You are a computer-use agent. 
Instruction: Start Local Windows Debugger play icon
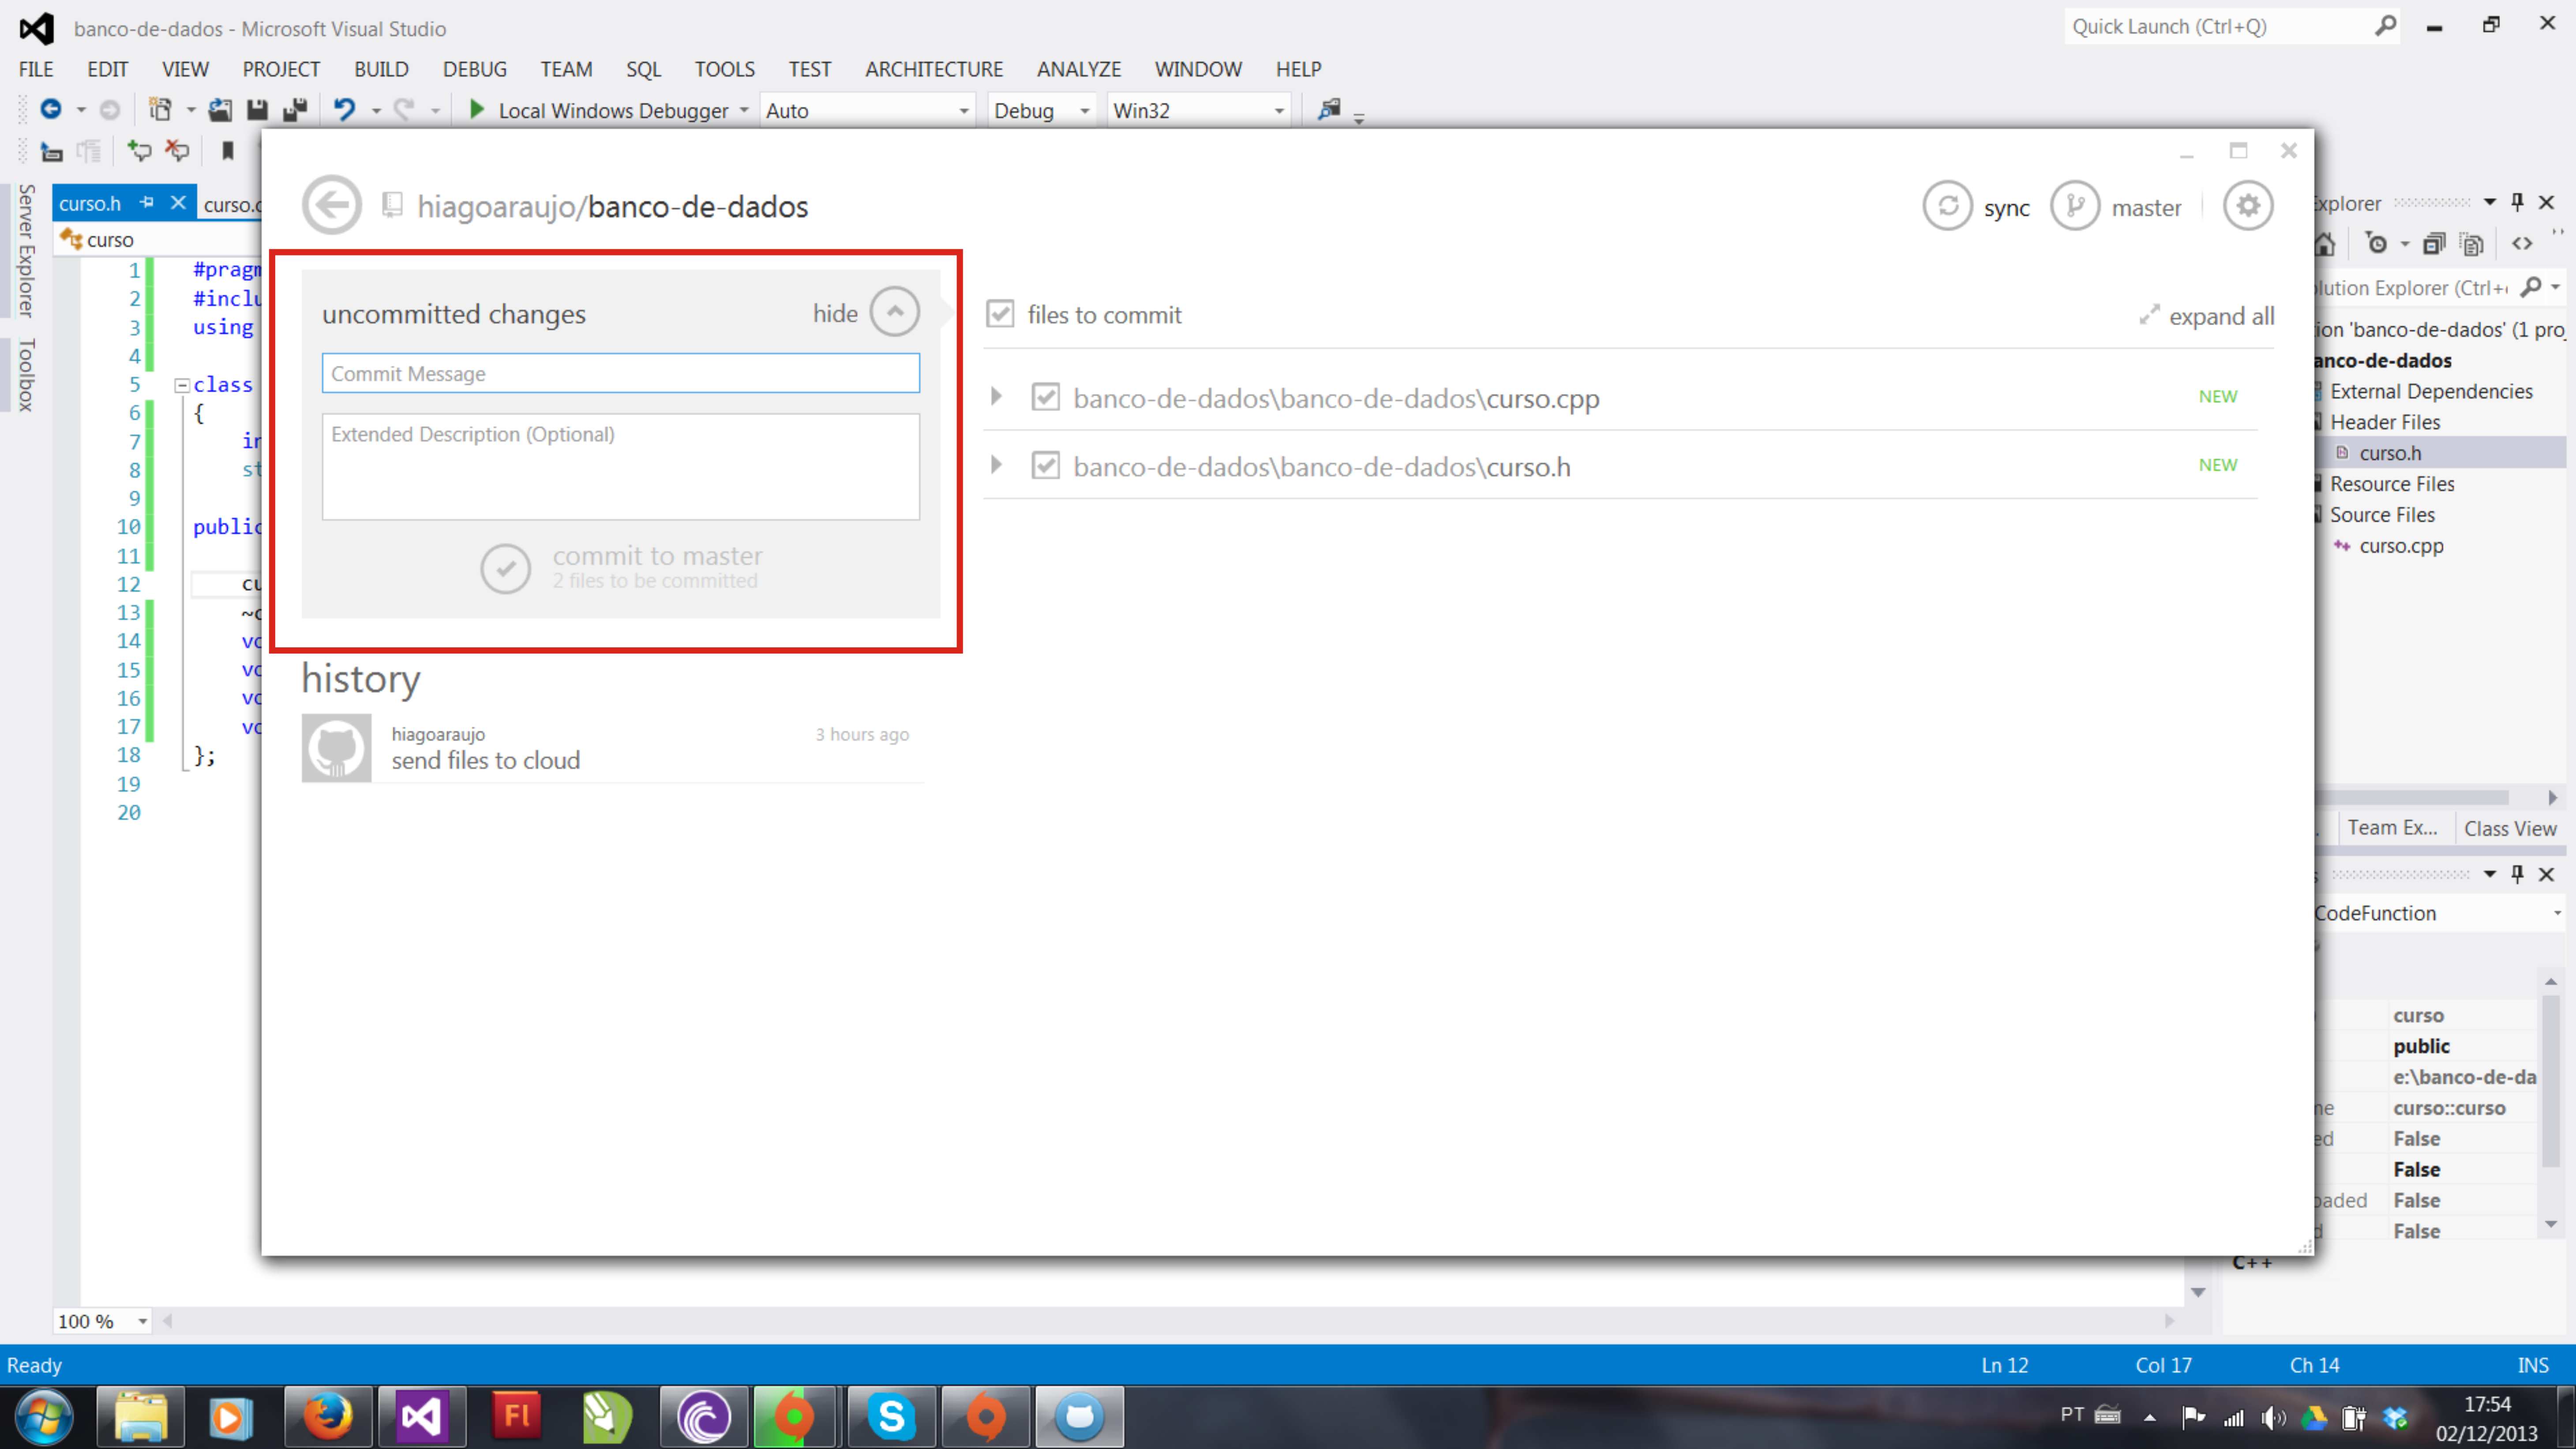pos(477,110)
